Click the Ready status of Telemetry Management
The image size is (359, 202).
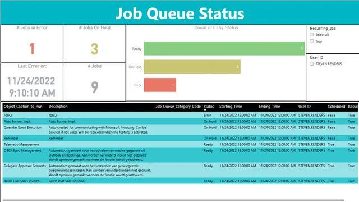208,145
